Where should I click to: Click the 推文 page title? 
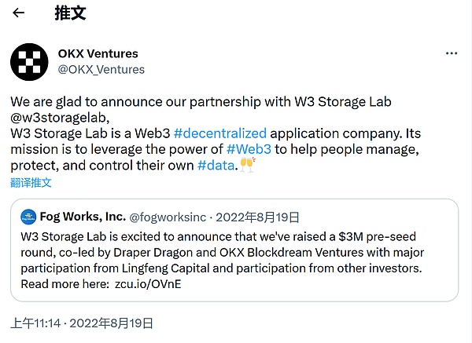click(x=70, y=13)
